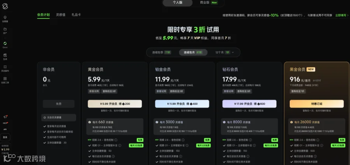Open 灵动画布 from the sidebar

point(5,68)
